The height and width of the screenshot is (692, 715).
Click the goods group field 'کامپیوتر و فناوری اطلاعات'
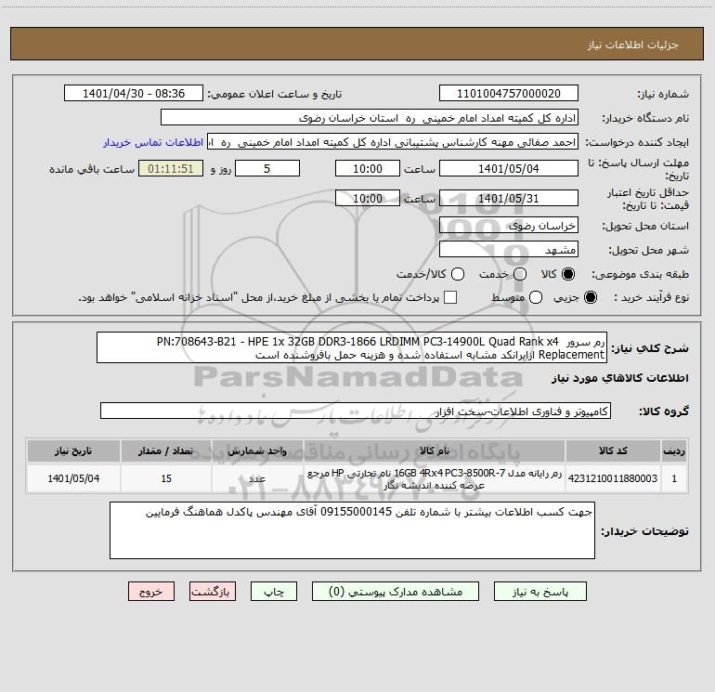point(356,411)
